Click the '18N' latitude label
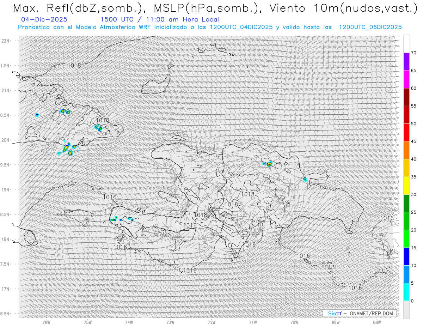Viewport: 423px width, 327px height. click(5, 239)
